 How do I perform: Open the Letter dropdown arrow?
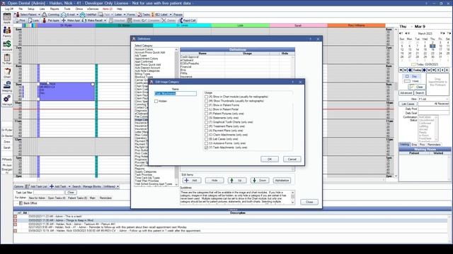point(125,14)
